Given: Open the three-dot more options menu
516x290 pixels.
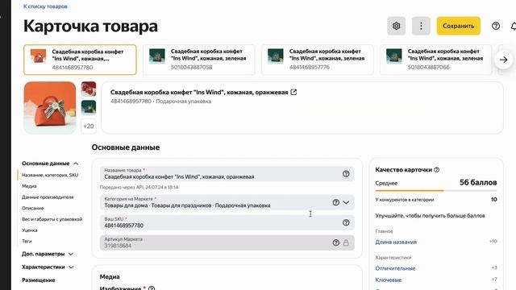Looking at the screenshot, I should 421,26.
